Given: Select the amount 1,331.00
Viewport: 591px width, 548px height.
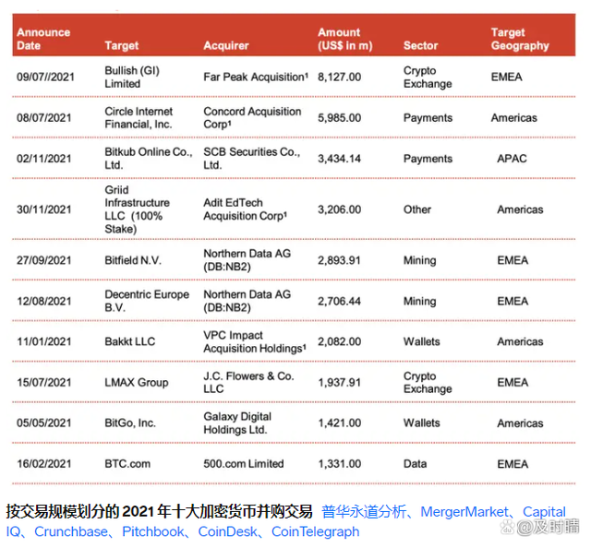Looking at the screenshot, I should 339,464.
